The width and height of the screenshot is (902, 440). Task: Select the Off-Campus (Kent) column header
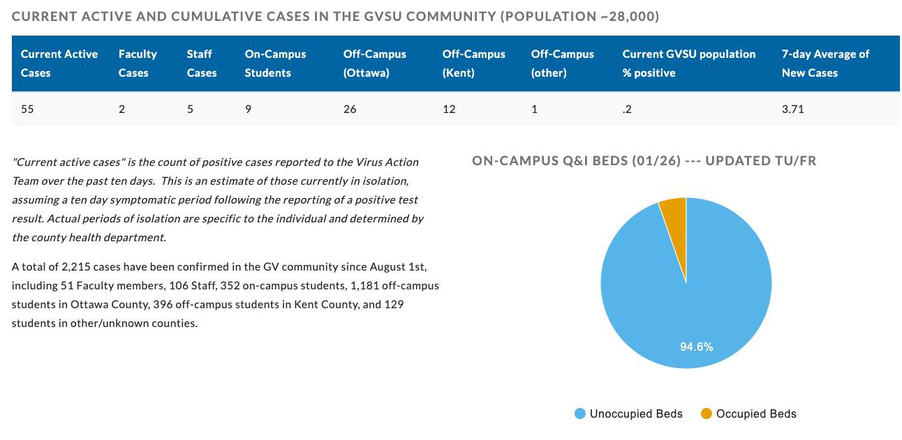pos(473,63)
